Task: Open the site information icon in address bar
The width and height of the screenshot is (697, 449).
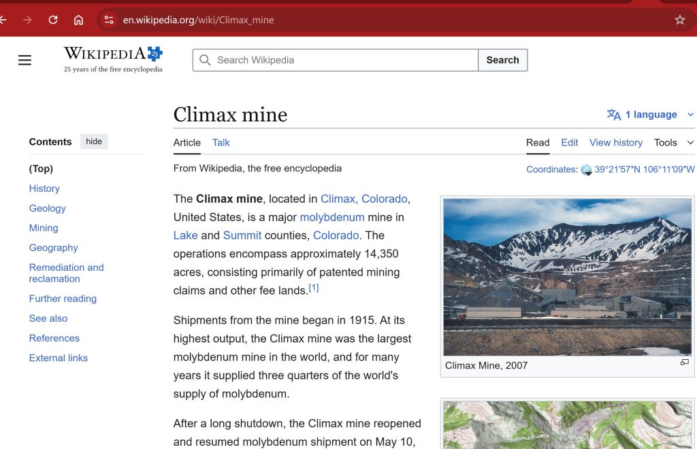Action: pyautogui.click(x=109, y=20)
